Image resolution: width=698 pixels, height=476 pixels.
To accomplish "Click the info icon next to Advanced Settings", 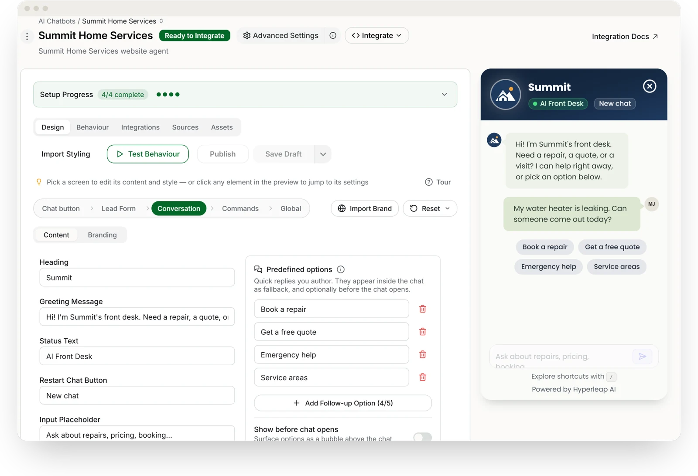I will click(333, 36).
